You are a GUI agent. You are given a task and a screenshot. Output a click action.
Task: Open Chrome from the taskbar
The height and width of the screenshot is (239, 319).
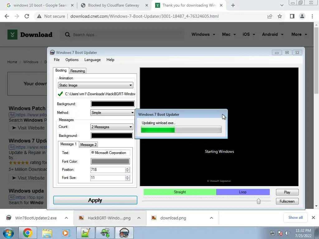27,233
